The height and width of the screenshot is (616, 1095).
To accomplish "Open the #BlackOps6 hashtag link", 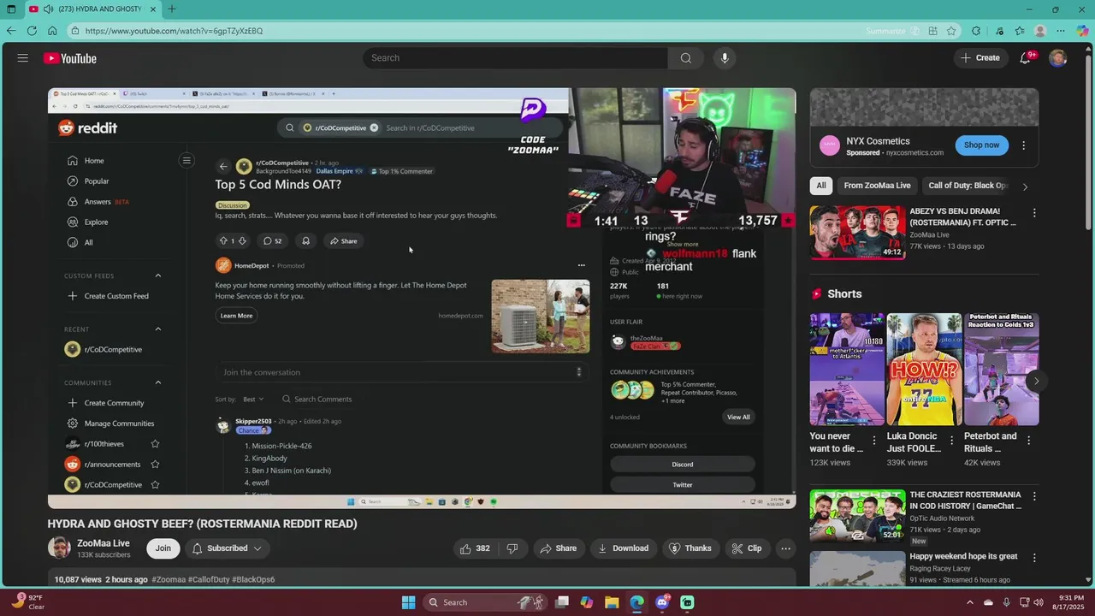I will (x=253, y=580).
